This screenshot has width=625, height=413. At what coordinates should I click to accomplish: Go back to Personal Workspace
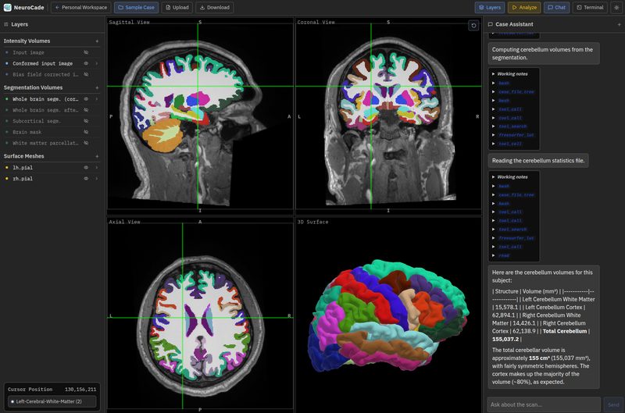[x=81, y=7]
